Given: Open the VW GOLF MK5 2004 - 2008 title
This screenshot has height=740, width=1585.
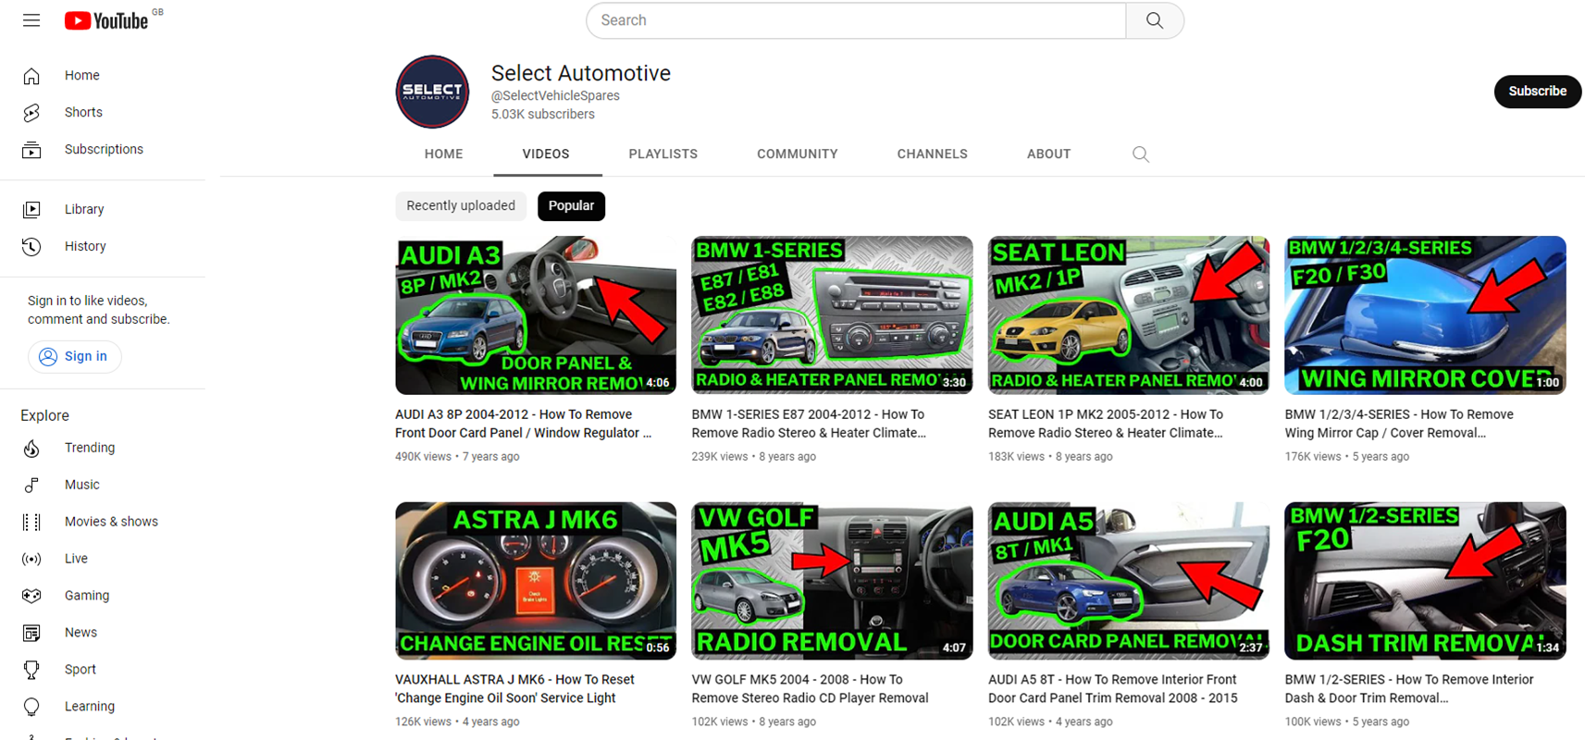Looking at the screenshot, I should point(810,689).
